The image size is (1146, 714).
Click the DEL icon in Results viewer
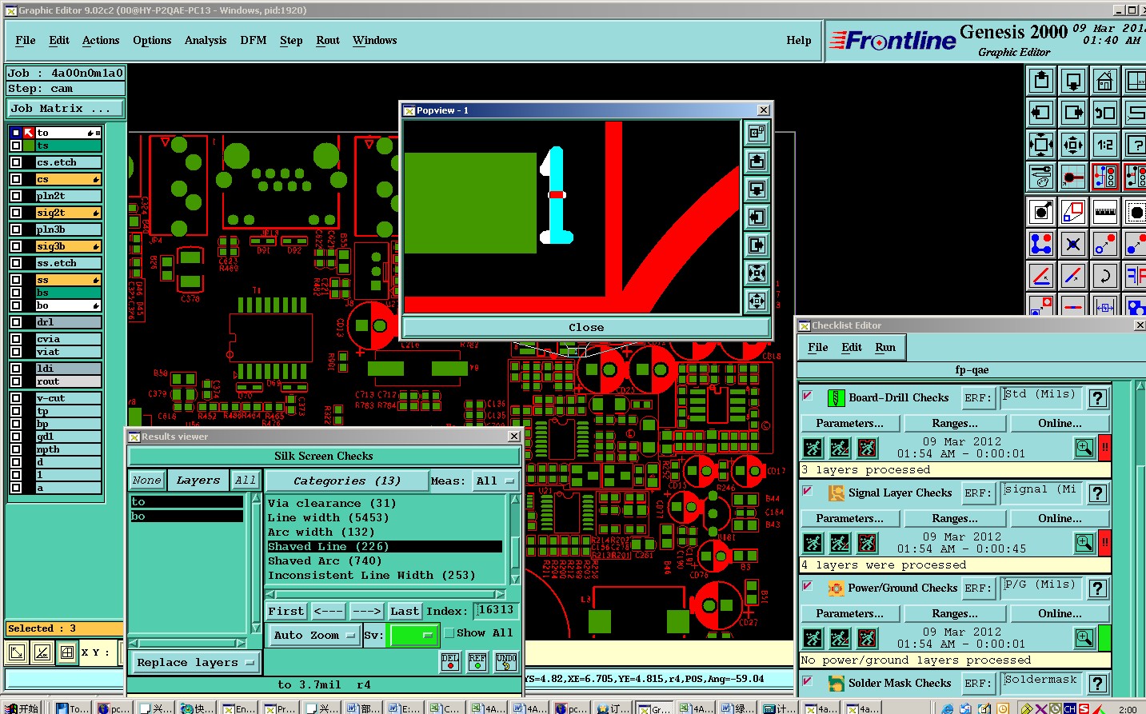(x=450, y=661)
